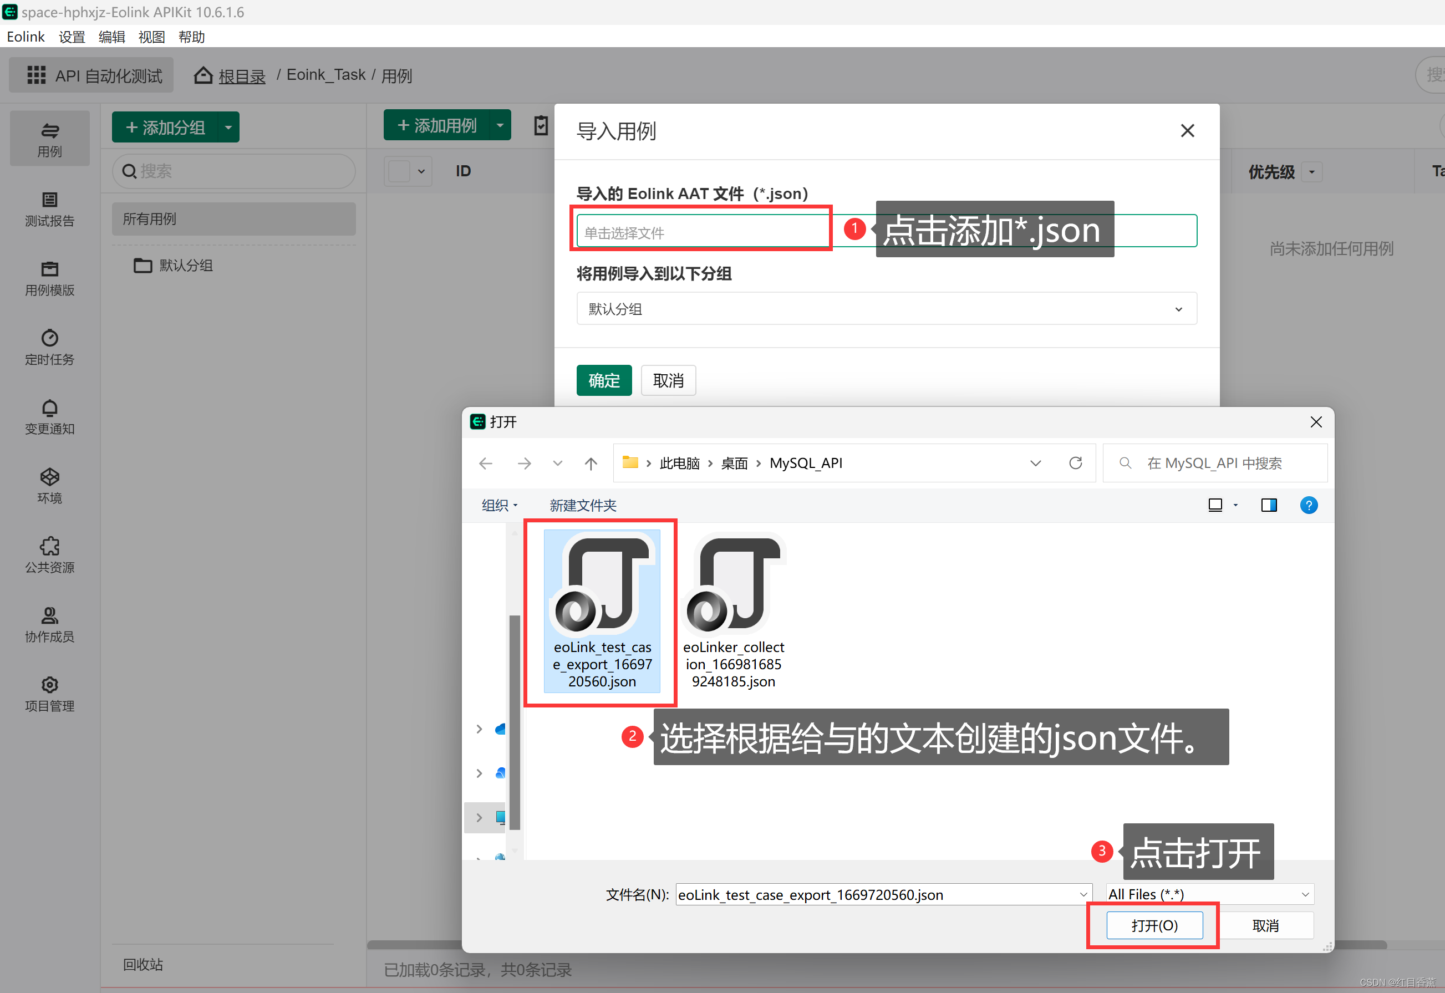The image size is (1445, 993).
Task: Click 取消 to cancel import
Action: [x=670, y=380]
